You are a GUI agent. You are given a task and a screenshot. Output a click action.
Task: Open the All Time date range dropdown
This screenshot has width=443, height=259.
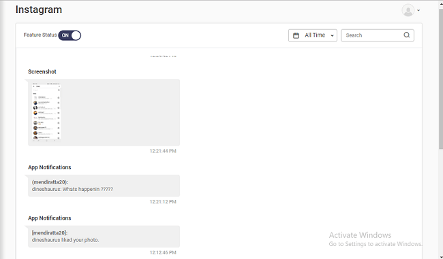coord(312,35)
